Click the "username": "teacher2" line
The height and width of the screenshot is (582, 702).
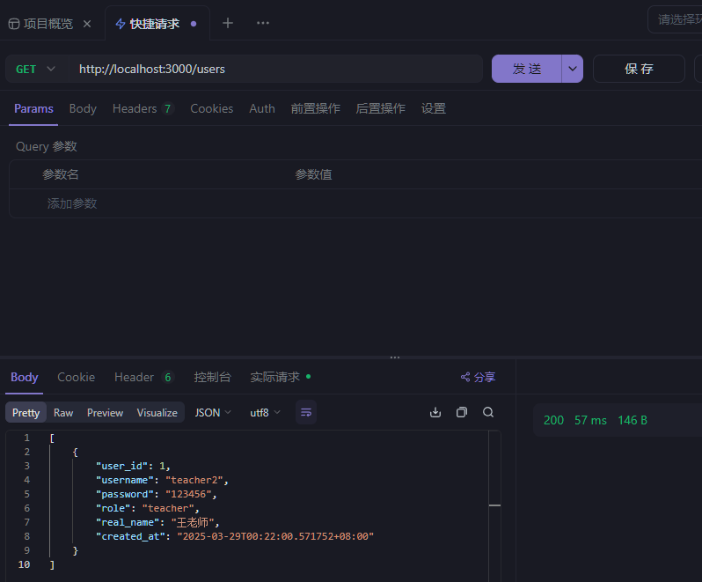(x=162, y=480)
